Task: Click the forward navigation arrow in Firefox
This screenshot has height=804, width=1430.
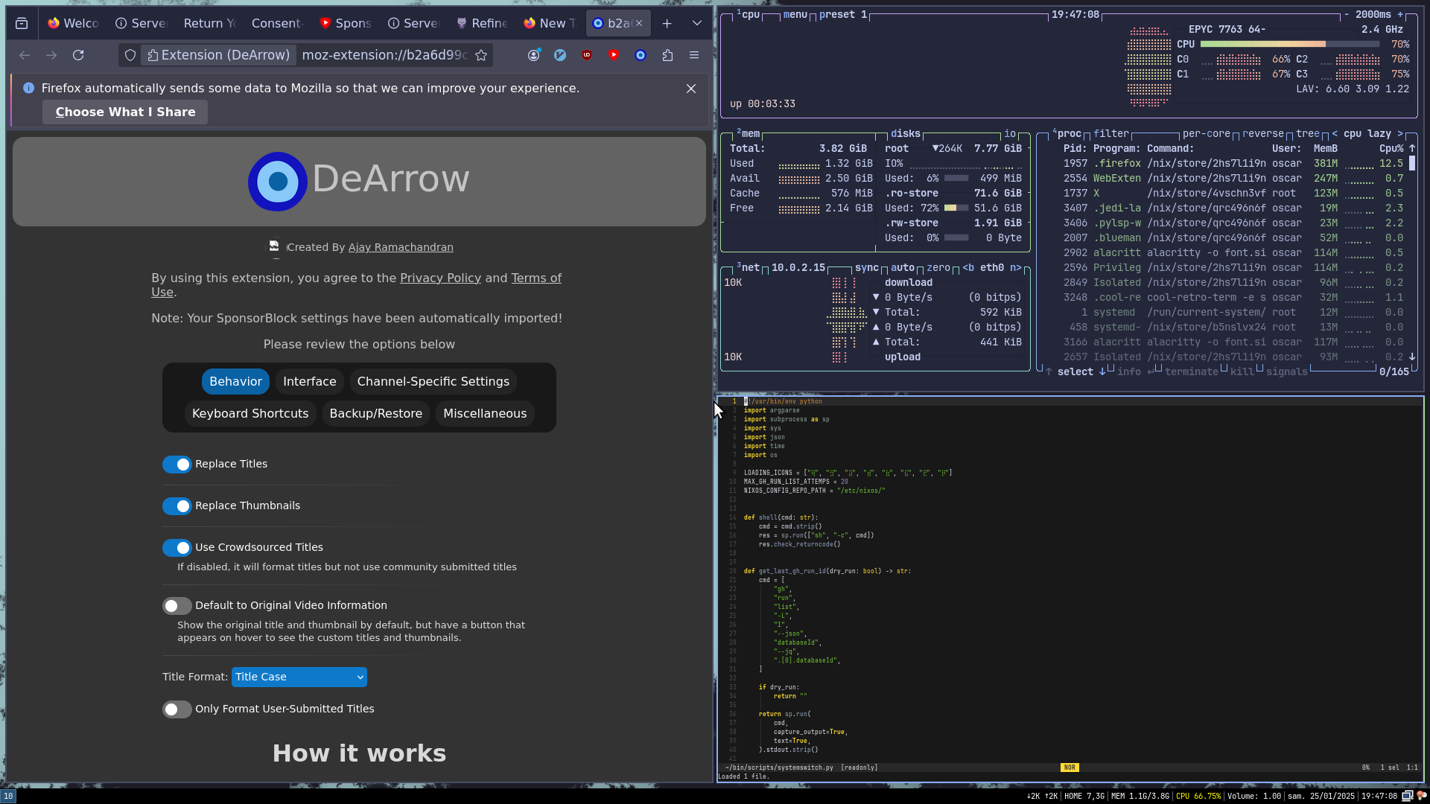Action: [x=51, y=55]
